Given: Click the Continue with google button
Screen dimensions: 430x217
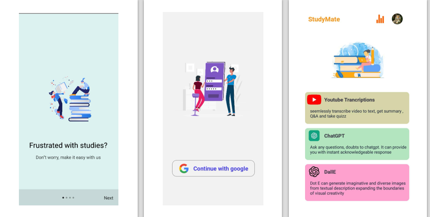Looking at the screenshot, I should coord(213,168).
